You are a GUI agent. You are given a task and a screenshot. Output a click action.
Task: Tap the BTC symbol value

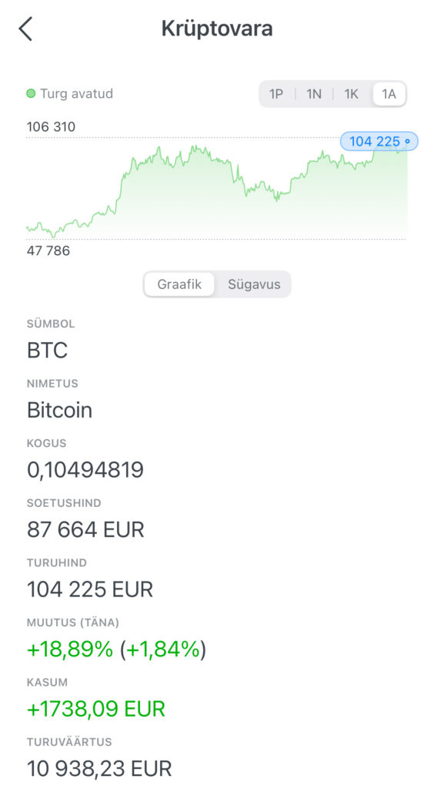pyautogui.click(x=47, y=351)
